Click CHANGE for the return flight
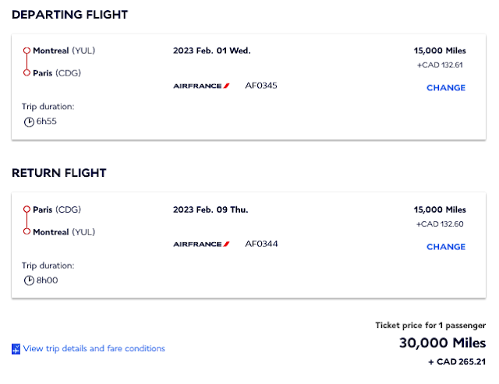Screen dimensions: 499x384 point(445,247)
